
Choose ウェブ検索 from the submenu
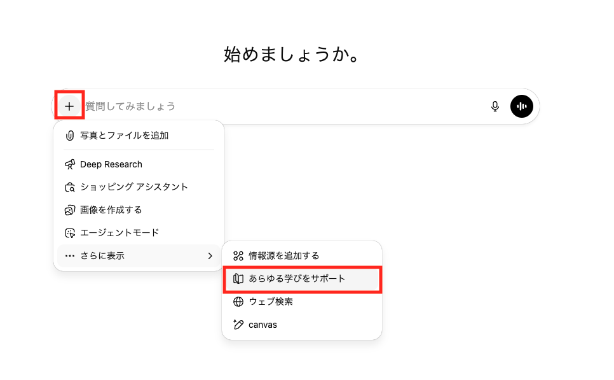click(271, 302)
